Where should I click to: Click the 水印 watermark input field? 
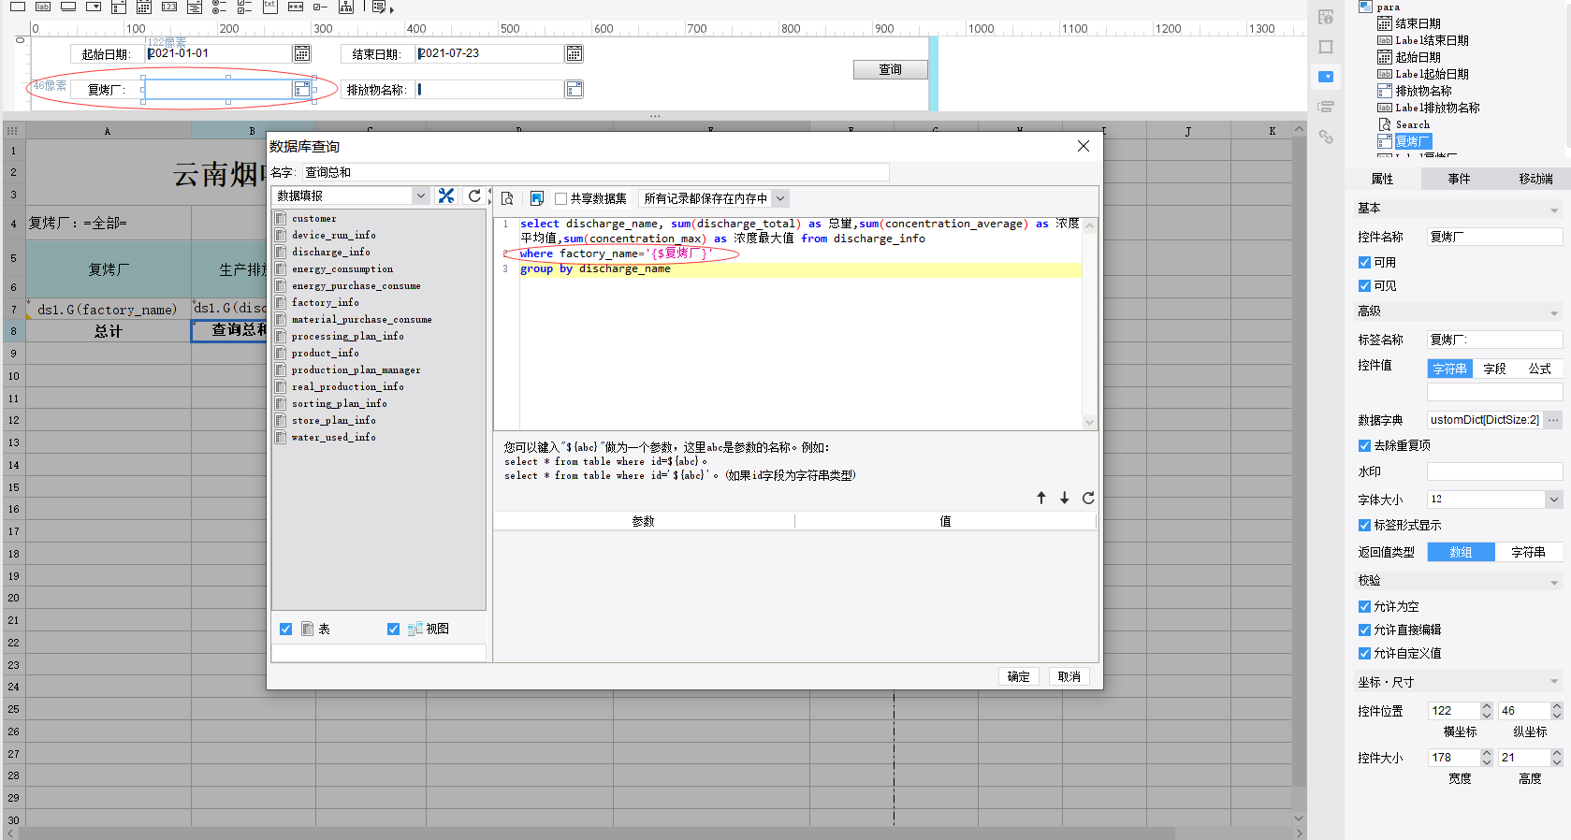point(1494,471)
